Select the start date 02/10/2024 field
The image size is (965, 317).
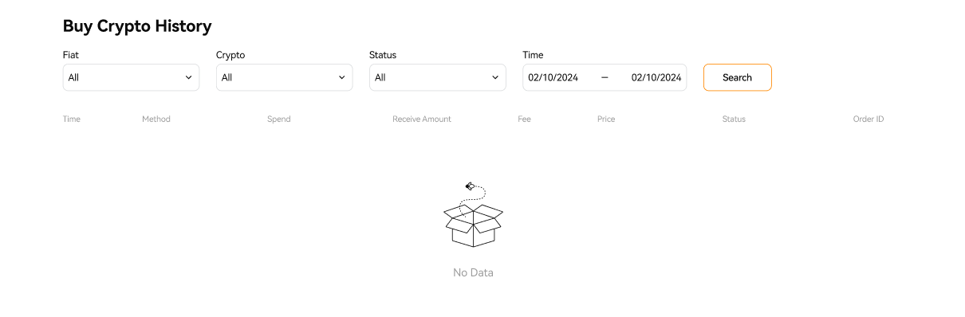(x=553, y=77)
